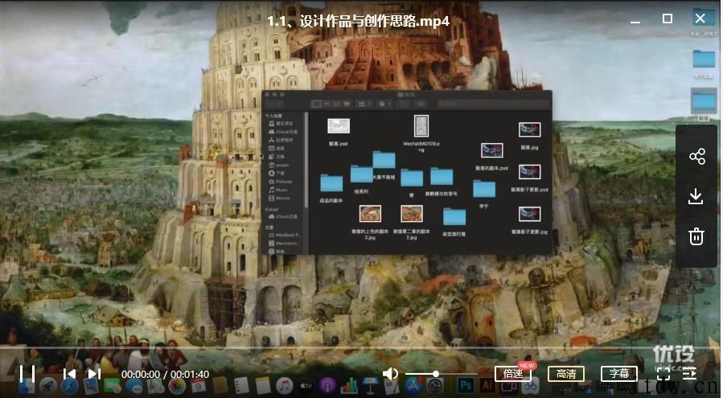The height and width of the screenshot is (398, 723).
Task: Delete the video with trash icon
Action: click(696, 236)
